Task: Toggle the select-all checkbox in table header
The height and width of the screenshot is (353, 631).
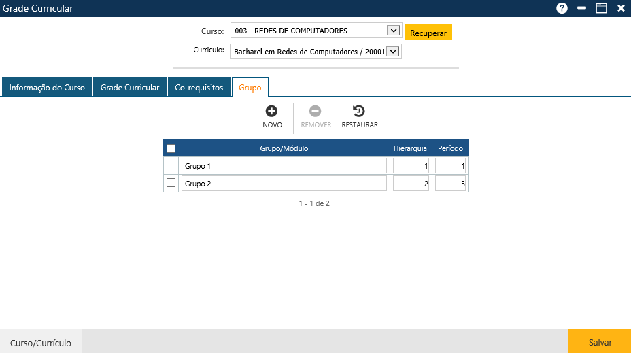Action: pyautogui.click(x=171, y=148)
